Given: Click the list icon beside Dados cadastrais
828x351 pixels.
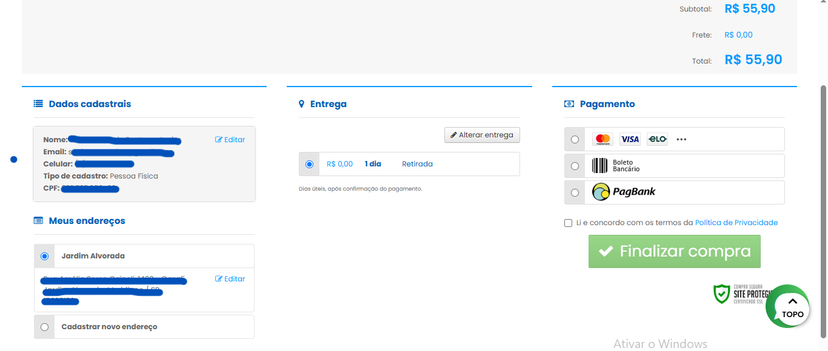Looking at the screenshot, I should click(x=38, y=104).
